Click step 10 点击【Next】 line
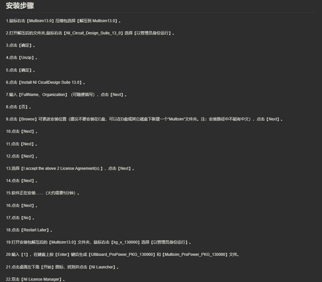This screenshot has width=322, height=282. coord(22,131)
